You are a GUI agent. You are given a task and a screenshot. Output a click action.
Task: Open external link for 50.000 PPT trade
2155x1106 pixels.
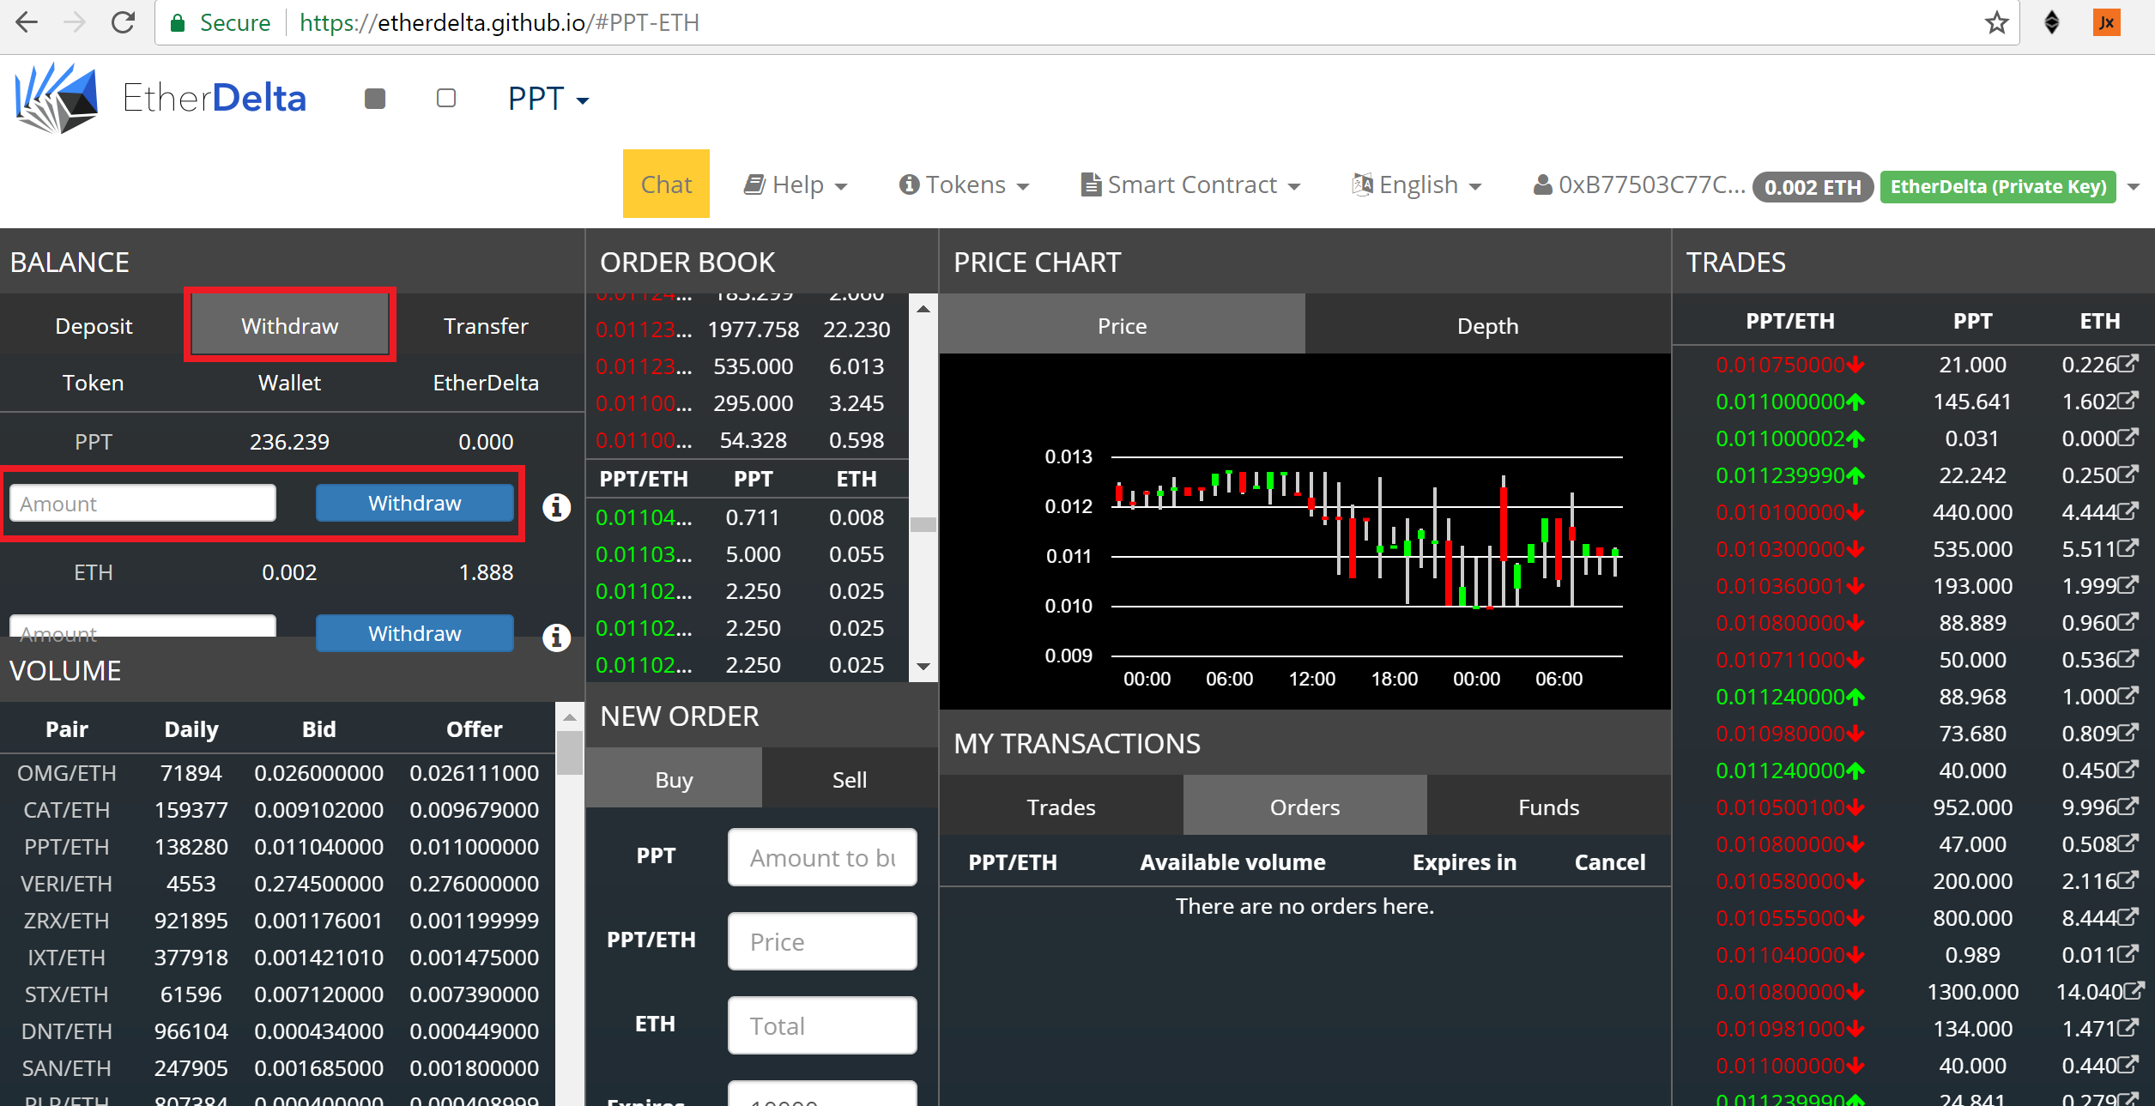tap(2128, 659)
